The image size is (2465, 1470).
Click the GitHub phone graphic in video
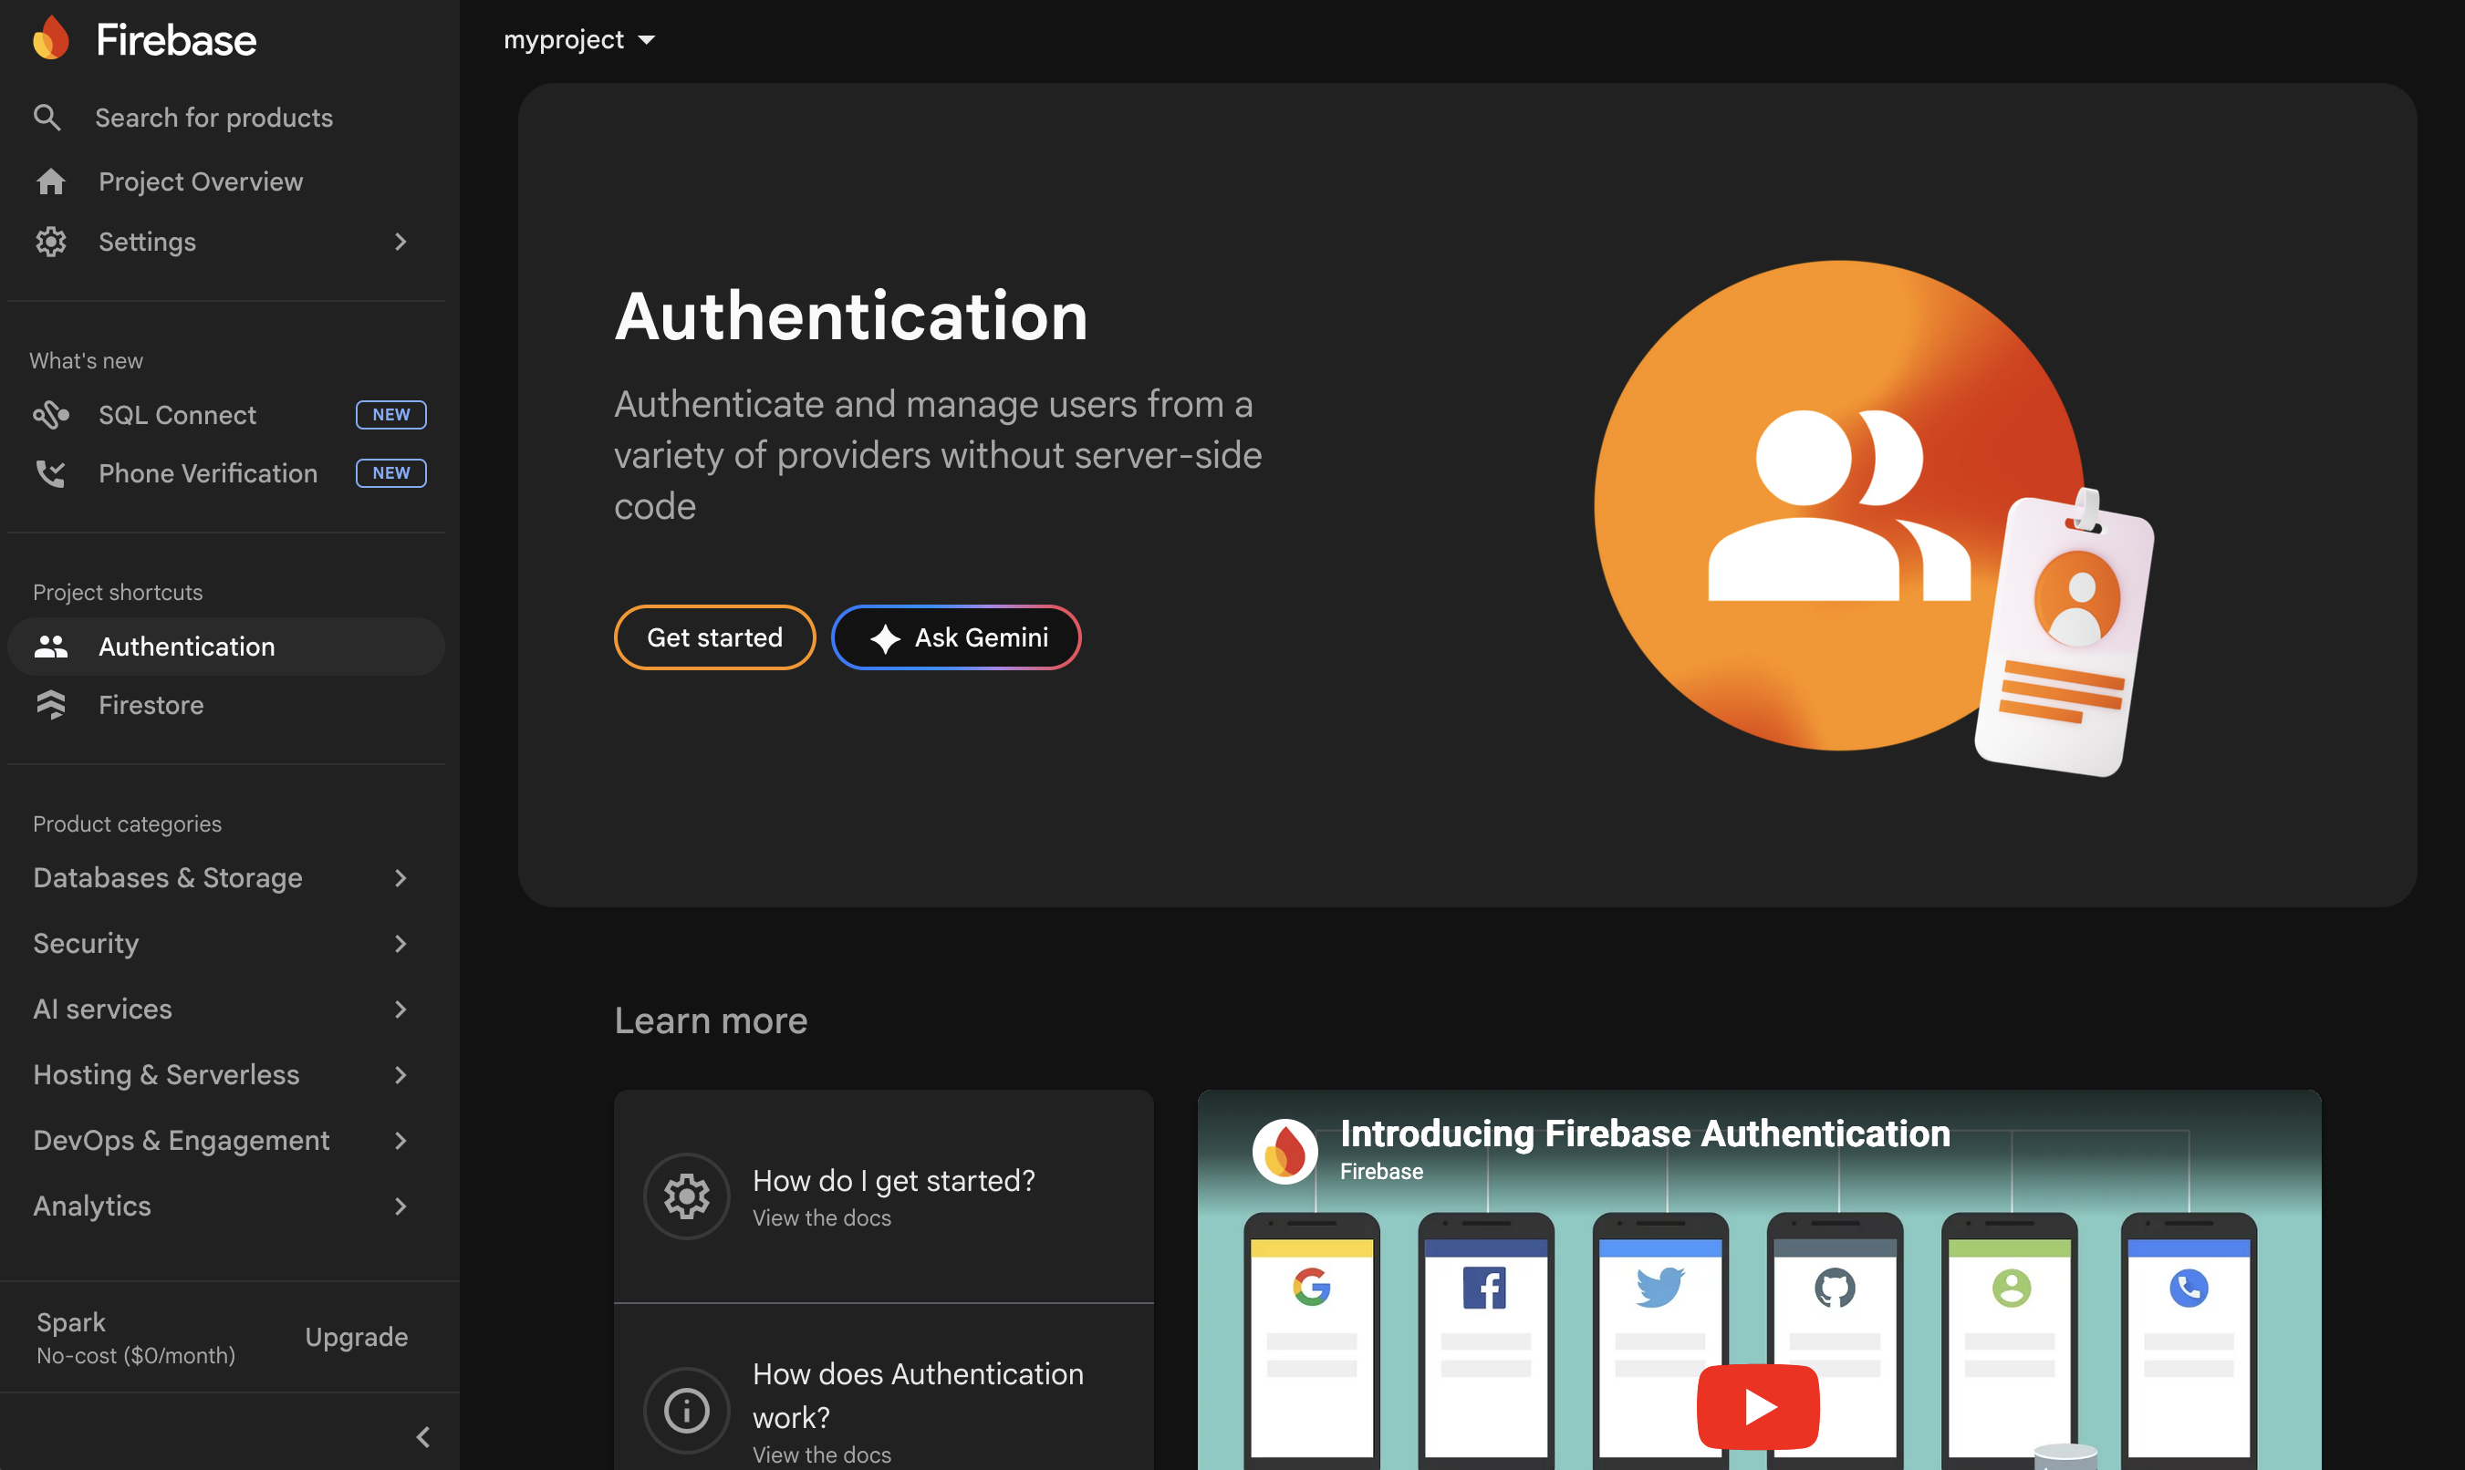pos(1835,1340)
